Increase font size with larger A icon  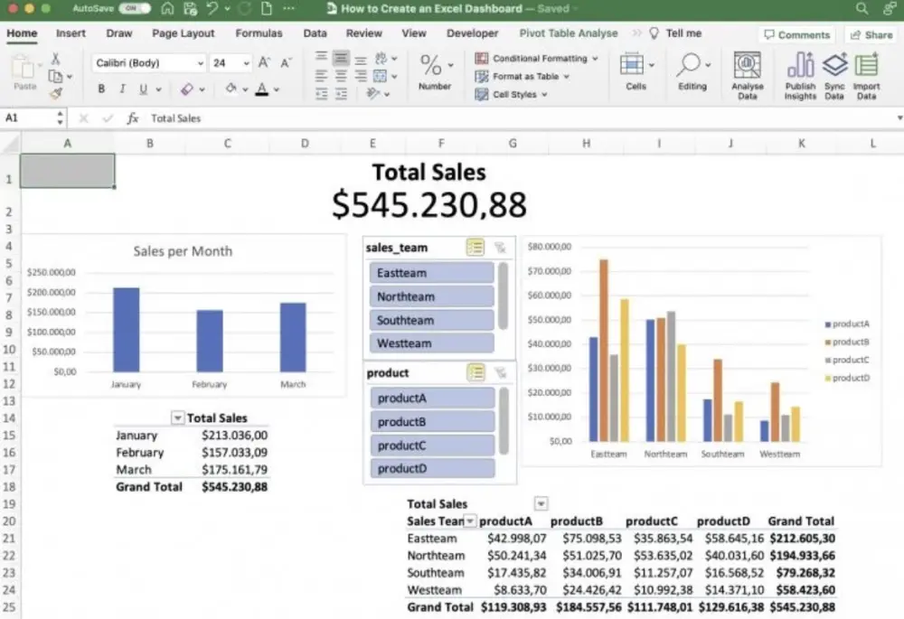pyautogui.click(x=264, y=62)
